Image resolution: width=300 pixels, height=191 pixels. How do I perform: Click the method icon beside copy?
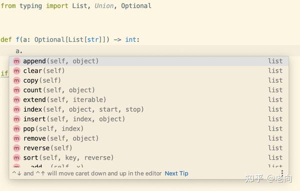(x=16, y=80)
